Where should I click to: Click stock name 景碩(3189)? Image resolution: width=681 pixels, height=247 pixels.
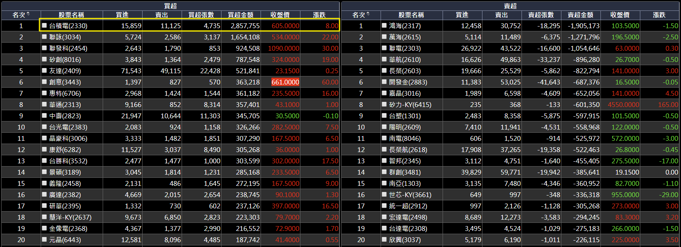click(x=65, y=172)
